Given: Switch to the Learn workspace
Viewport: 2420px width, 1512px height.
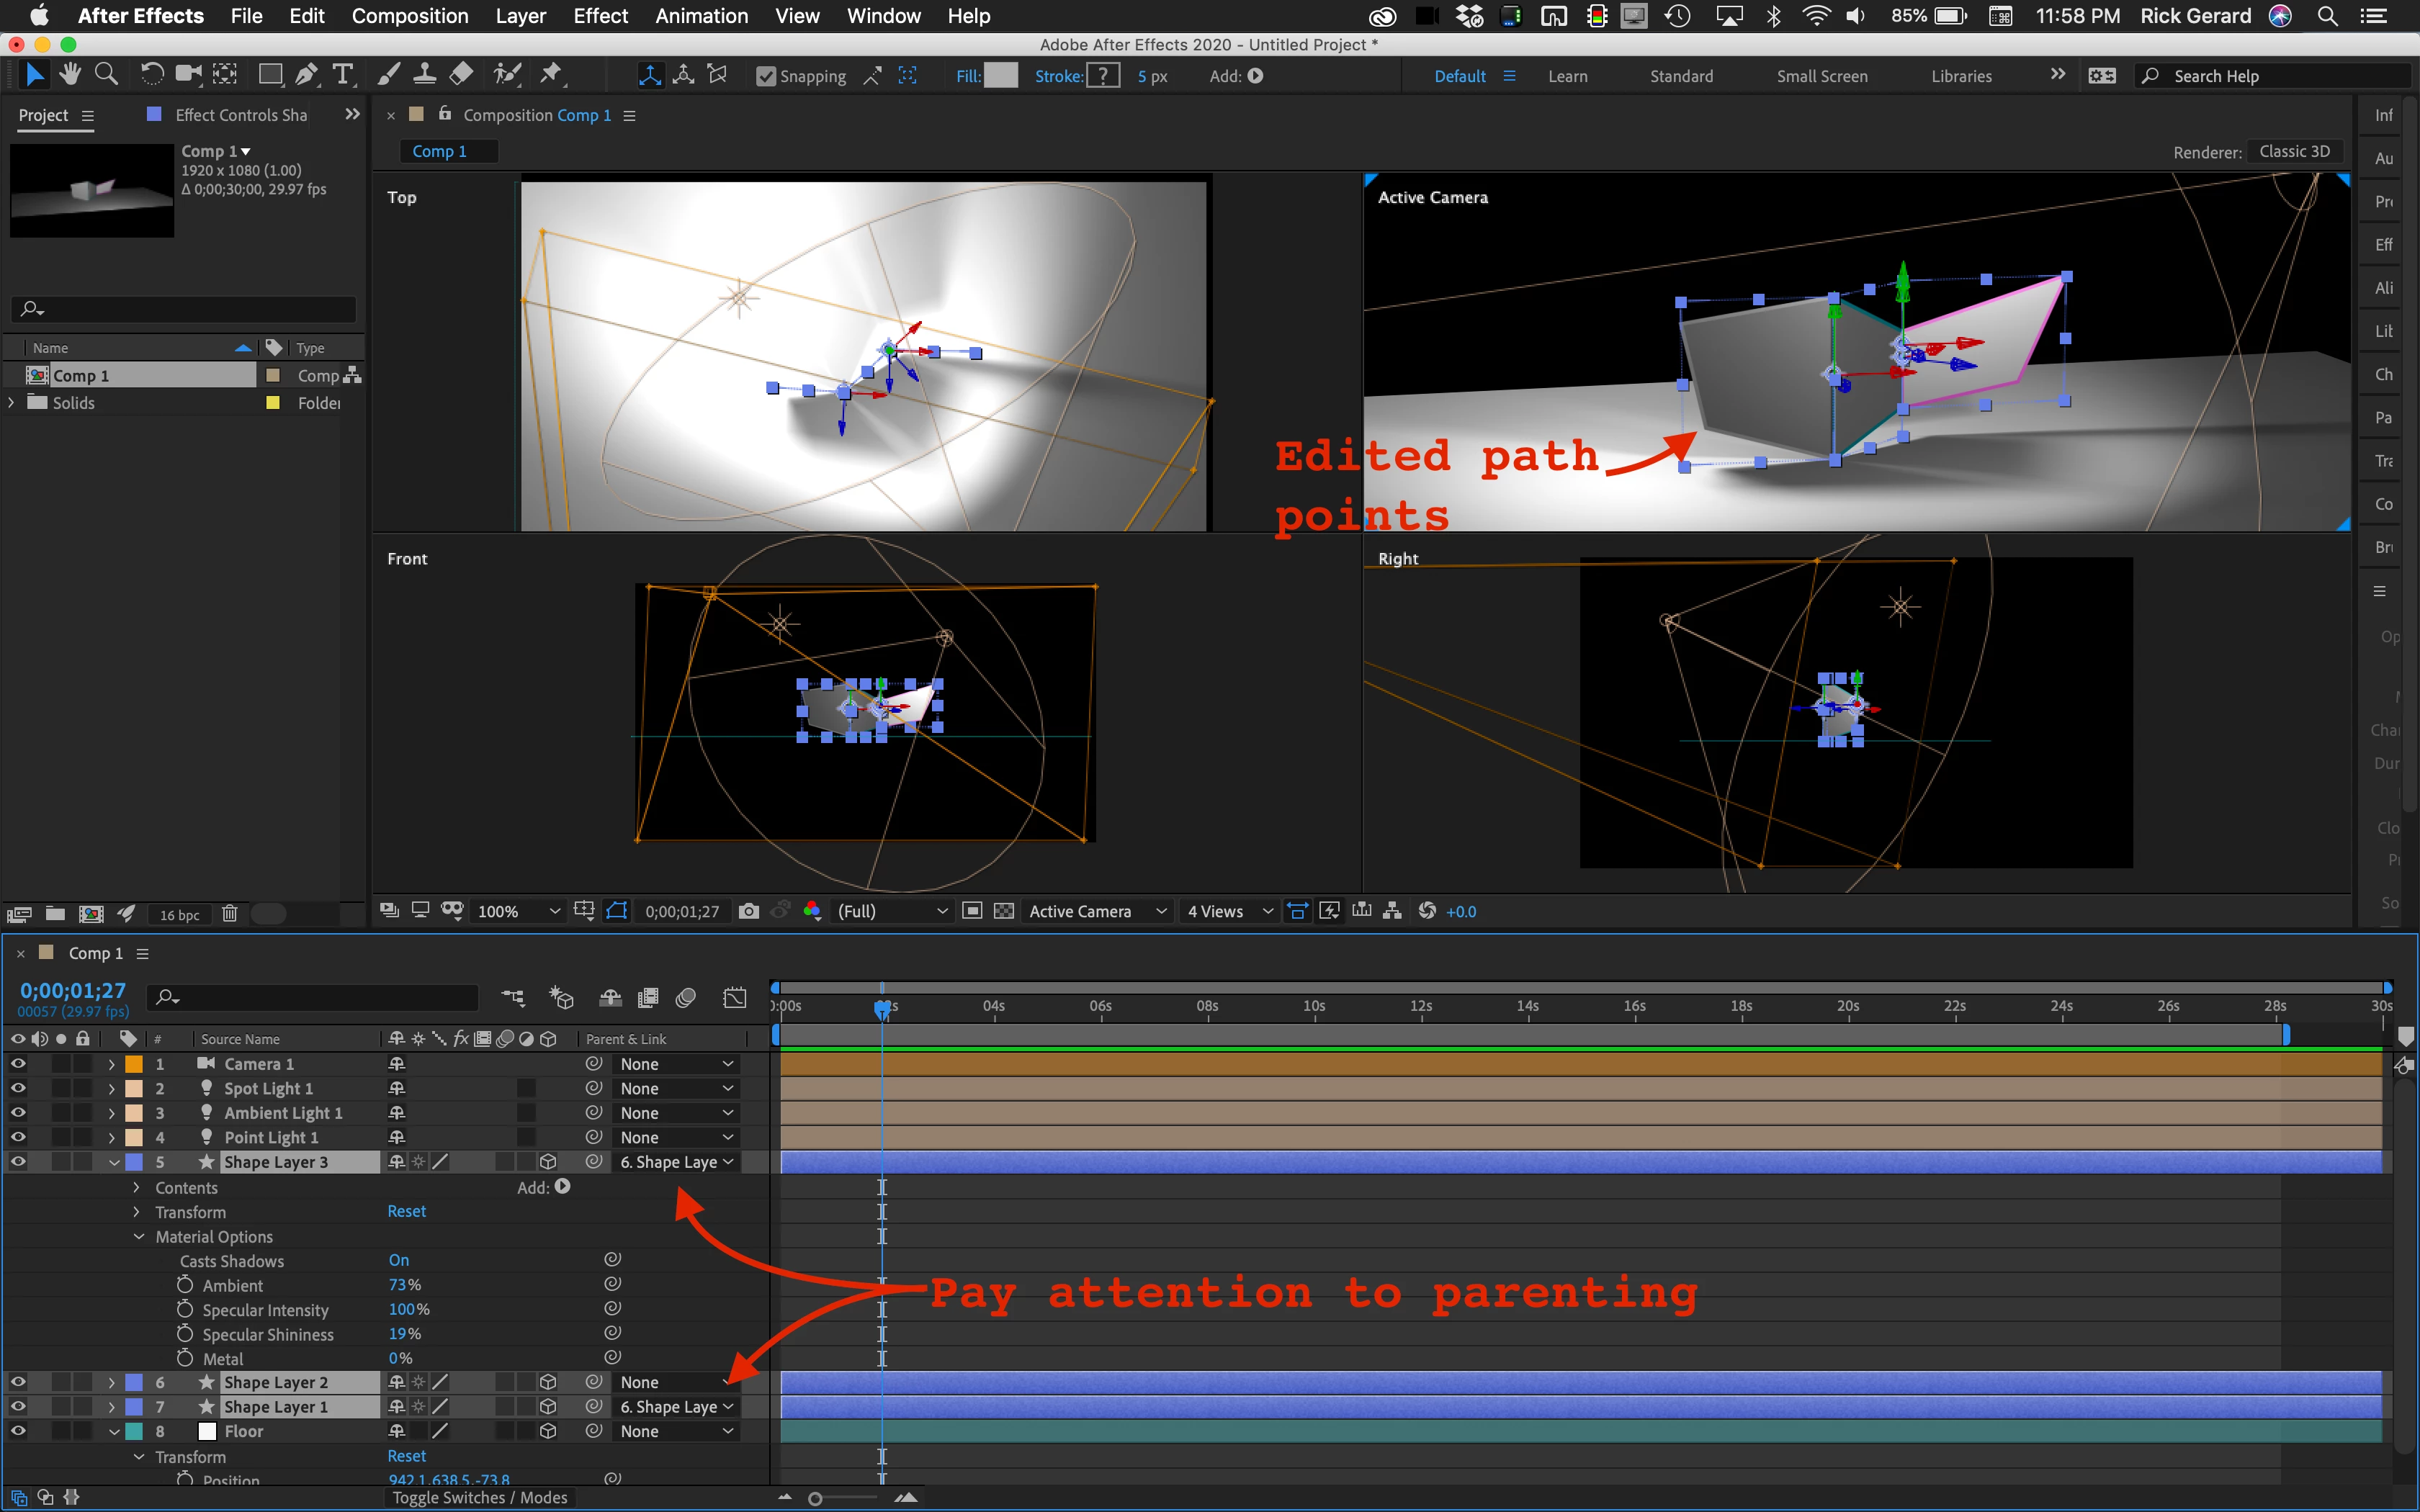Looking at the screenshot, I should 1567,77.
